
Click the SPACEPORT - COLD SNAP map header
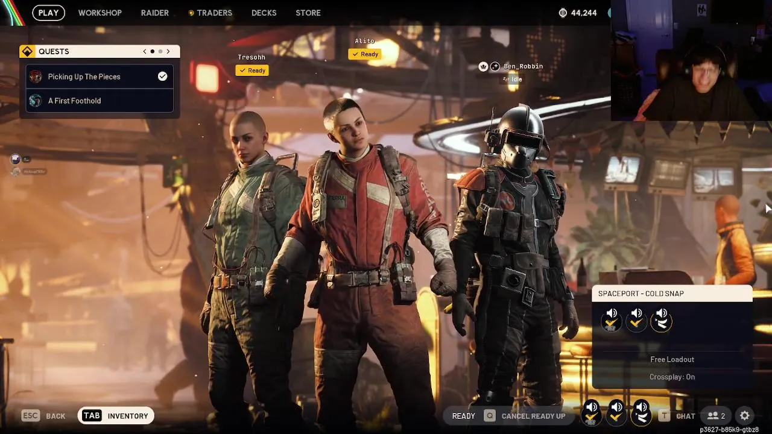(672, 294)
